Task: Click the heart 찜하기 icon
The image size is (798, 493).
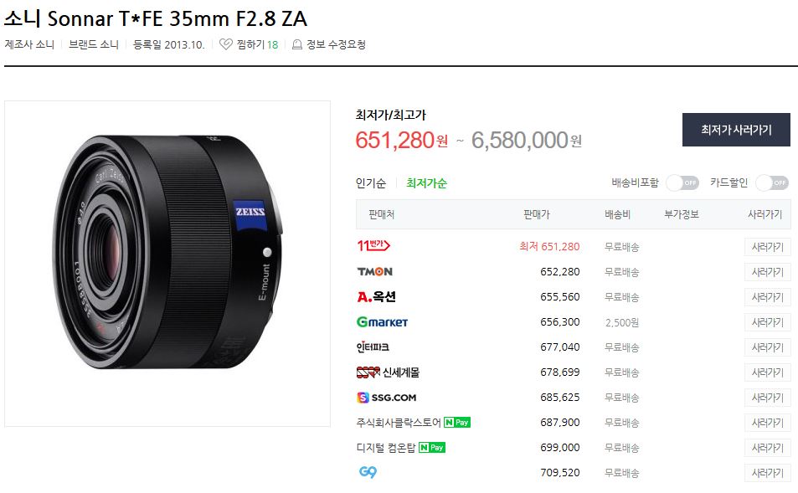Action: click(225, 44)
